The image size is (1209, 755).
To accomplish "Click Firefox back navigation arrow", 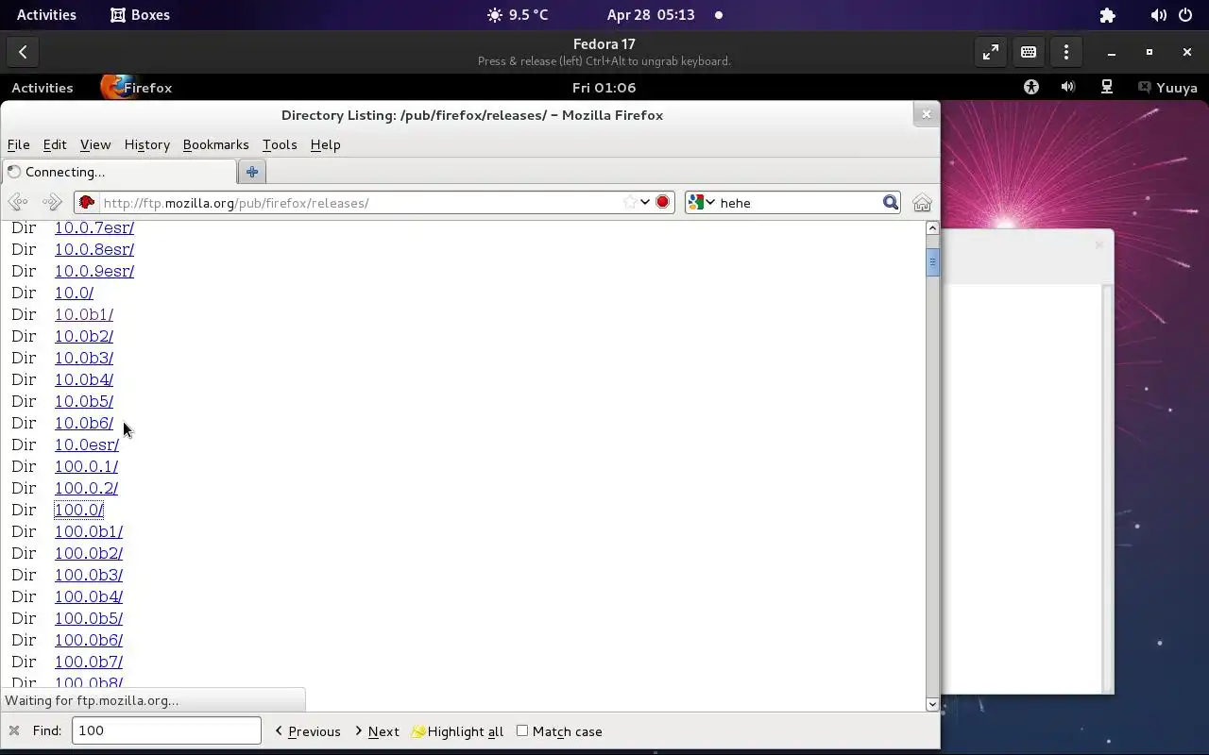I will click(17, 203).
